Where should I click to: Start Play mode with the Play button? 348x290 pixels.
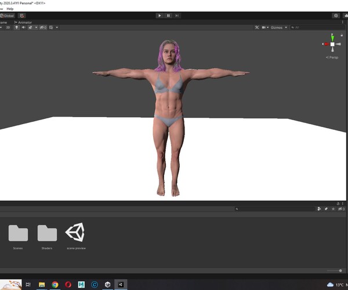pyautogui.click(x=159, y=16)
